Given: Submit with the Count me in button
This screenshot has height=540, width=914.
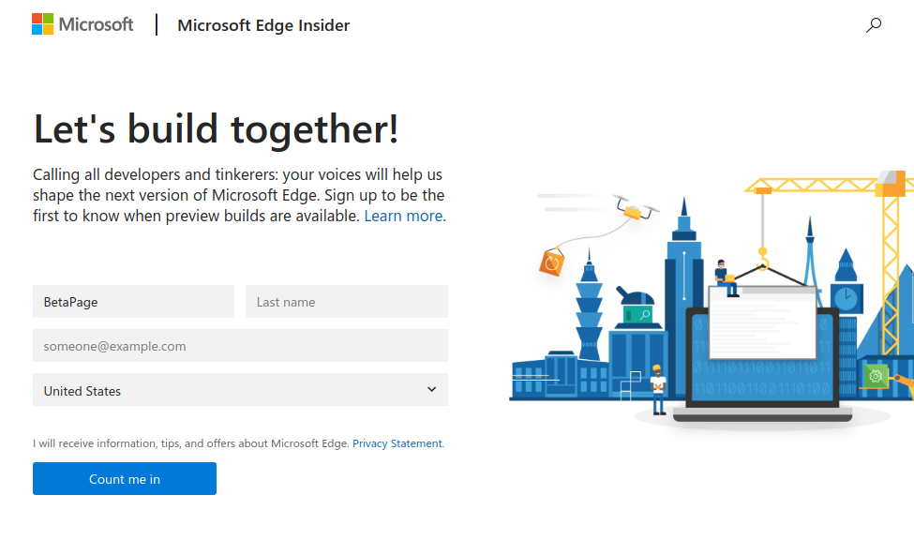Looking at the screenshot, I should 124,479.
